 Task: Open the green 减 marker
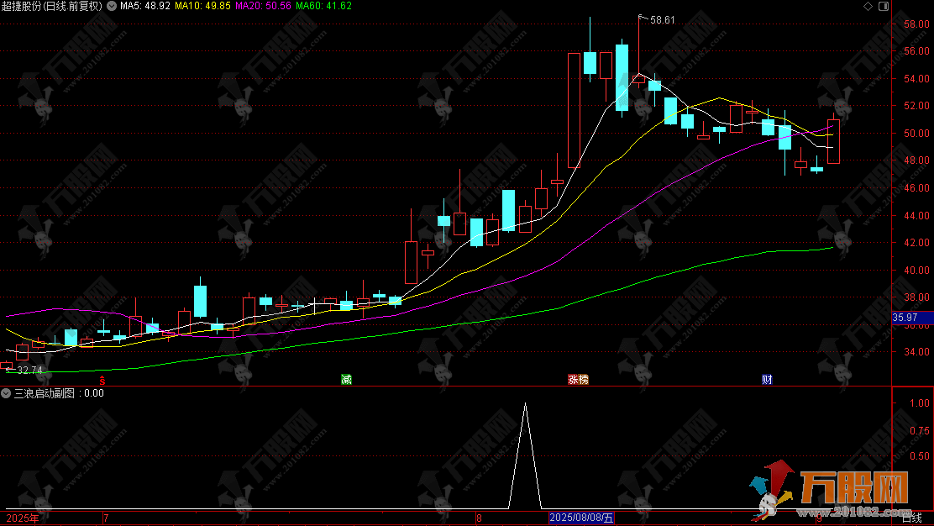346,380
